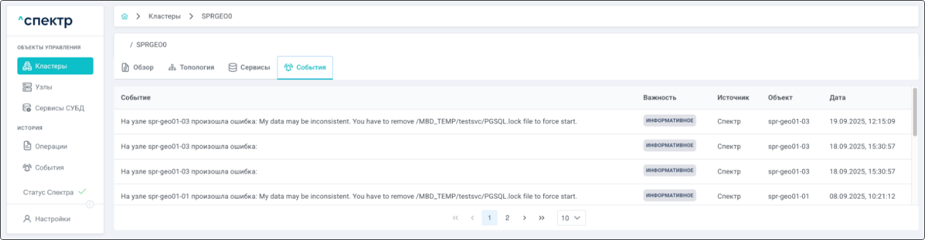Screen dimensions: 925x240
Task: Open the page size dropdown showing 10
Action: 571,218
